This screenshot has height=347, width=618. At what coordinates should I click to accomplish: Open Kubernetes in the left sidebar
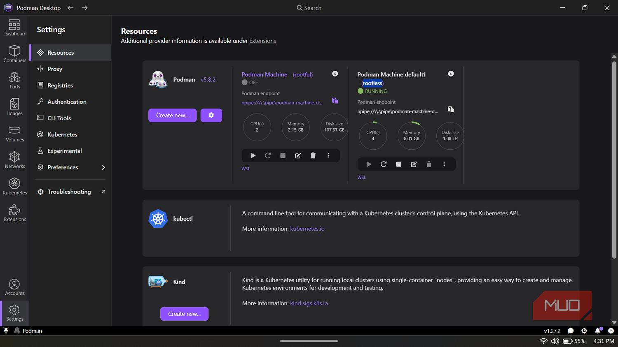(14, 186)
